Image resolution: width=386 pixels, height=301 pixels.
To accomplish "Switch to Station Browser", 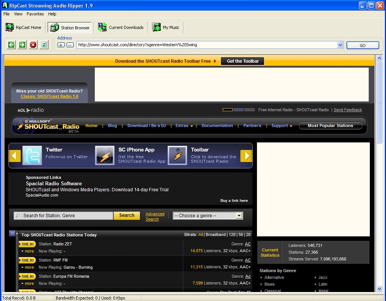I will tap(70, 27).
